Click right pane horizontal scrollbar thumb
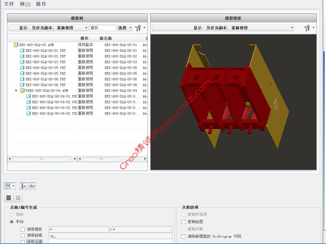 [101, 159]
